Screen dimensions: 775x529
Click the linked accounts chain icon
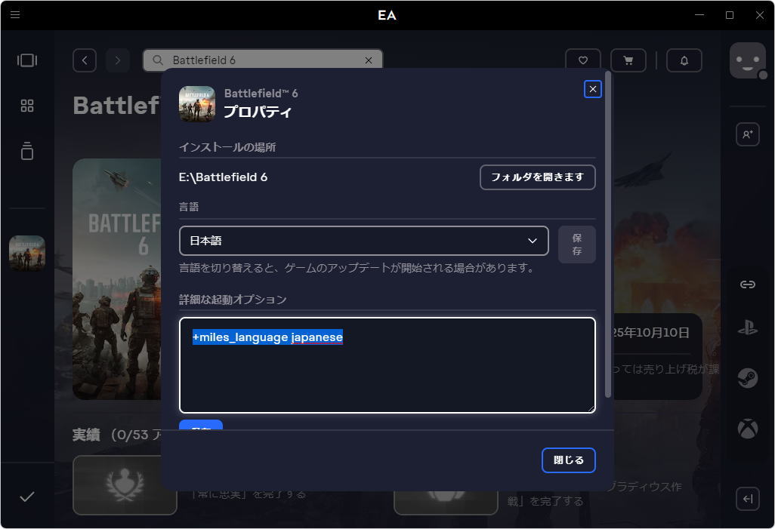747,284
